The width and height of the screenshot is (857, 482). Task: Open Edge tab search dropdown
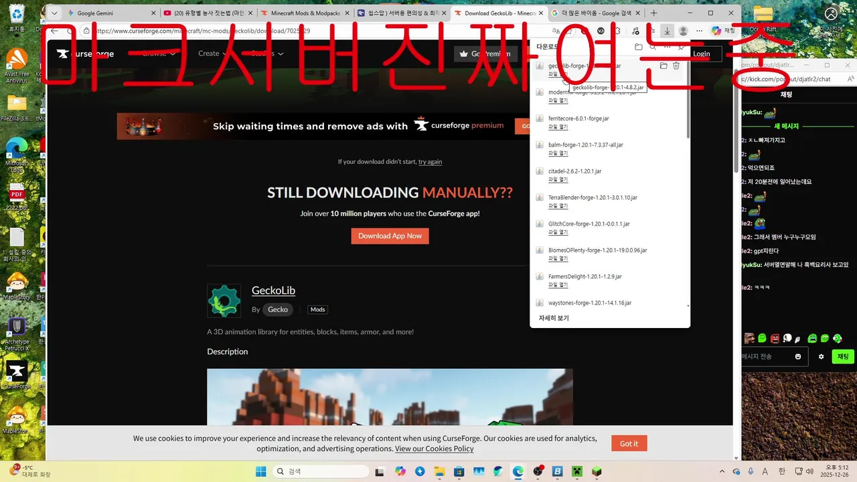[x=54, y=13]
